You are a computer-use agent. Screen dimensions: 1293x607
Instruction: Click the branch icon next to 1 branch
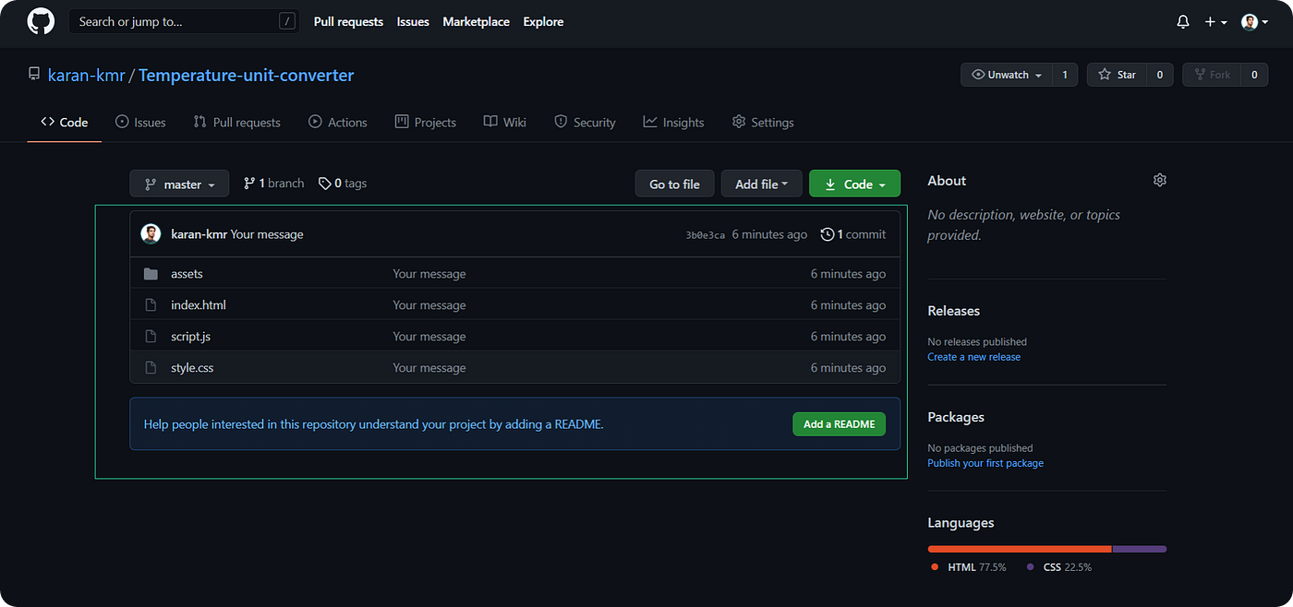(249, 184)
